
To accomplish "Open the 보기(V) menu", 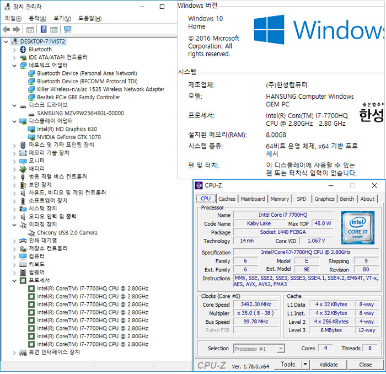I will point(62,18).
